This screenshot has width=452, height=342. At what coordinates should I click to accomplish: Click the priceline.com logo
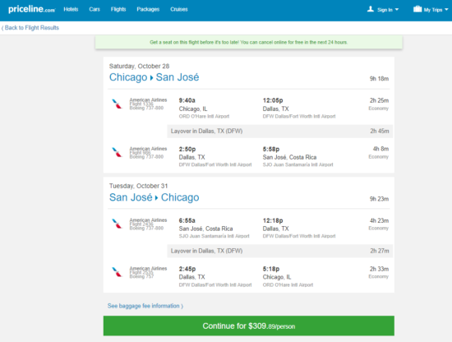(x=32, y=9)
